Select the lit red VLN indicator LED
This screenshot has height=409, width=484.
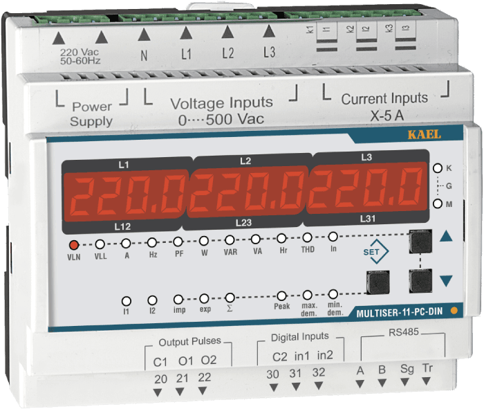coord(74,245)
